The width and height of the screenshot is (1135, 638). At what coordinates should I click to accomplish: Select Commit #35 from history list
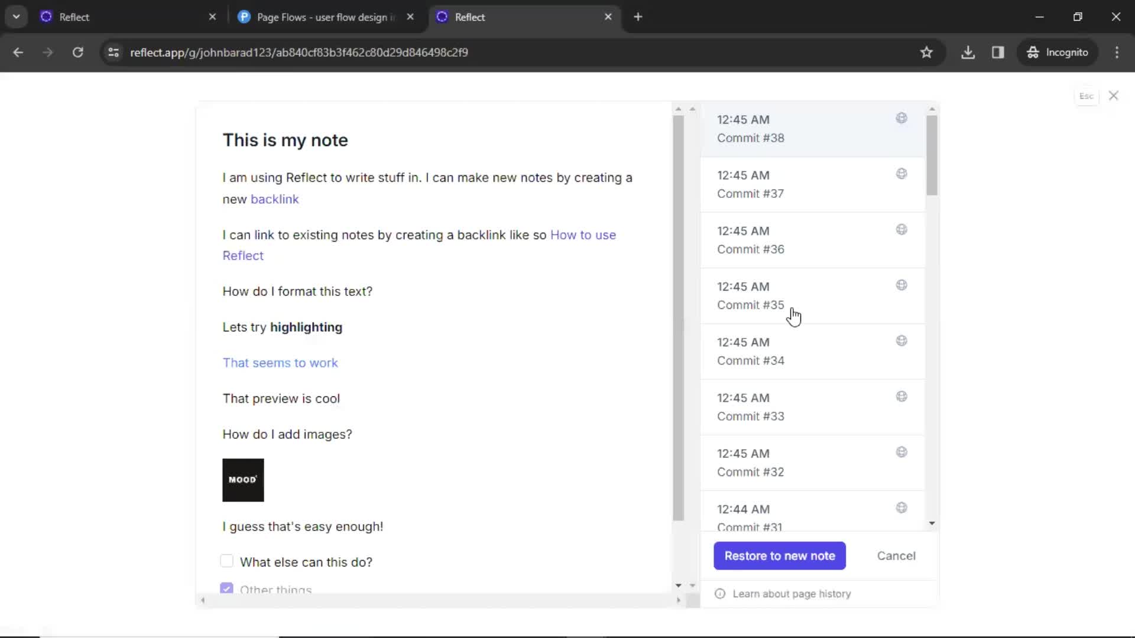click(x=751, y=295)
